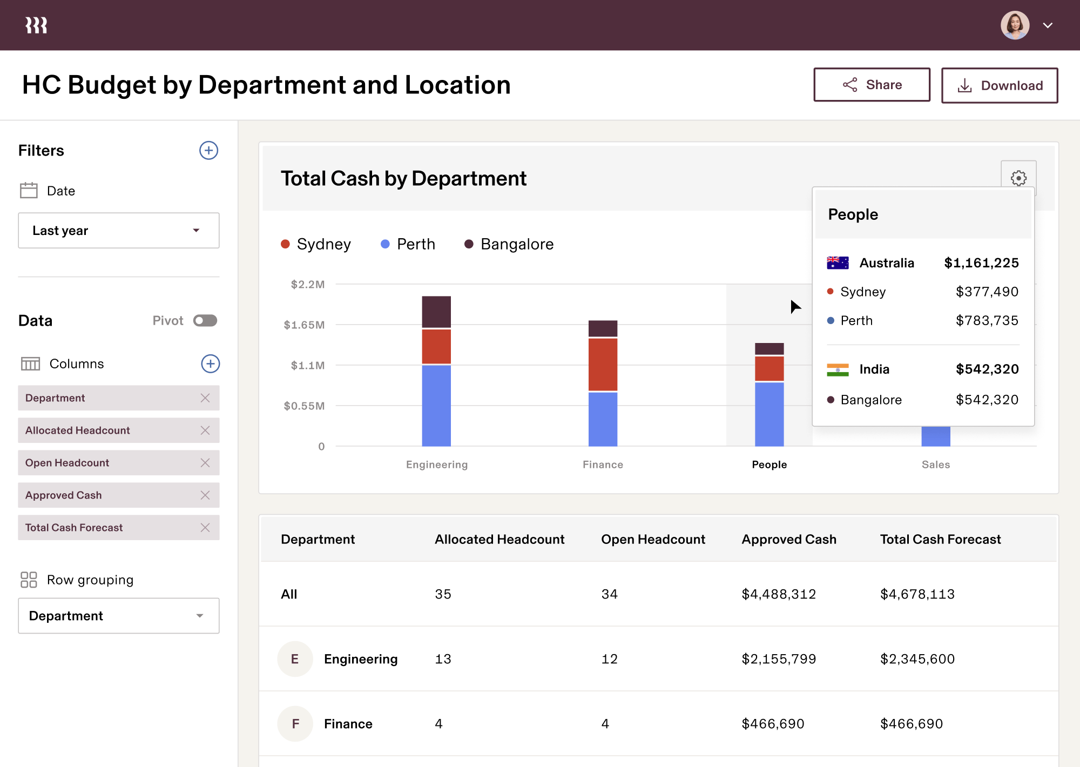Select the Finance row in the table
1080x767 pixels.
pos(348,724)
